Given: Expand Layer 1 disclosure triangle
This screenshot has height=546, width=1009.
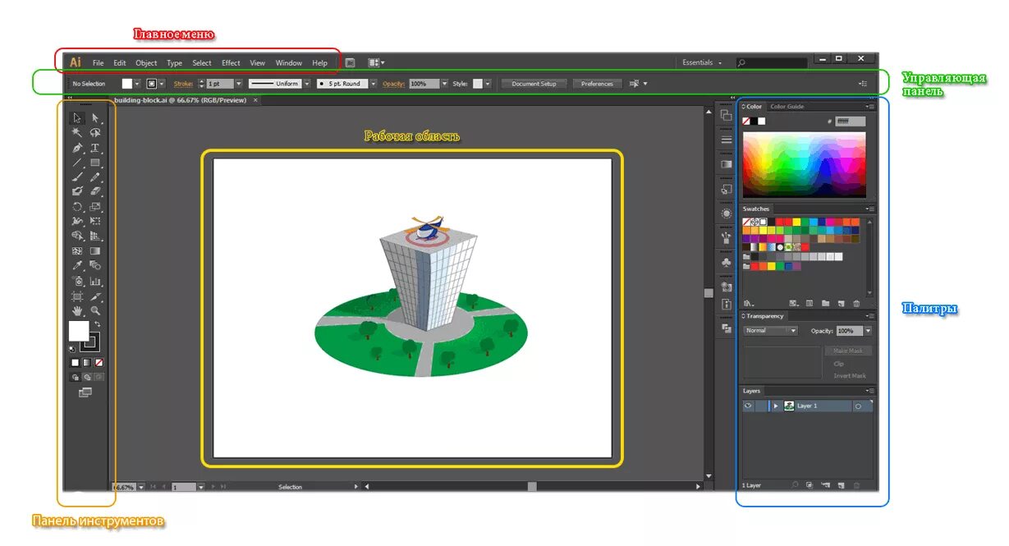Looking at the screenshot, I should tap(775, 406).
